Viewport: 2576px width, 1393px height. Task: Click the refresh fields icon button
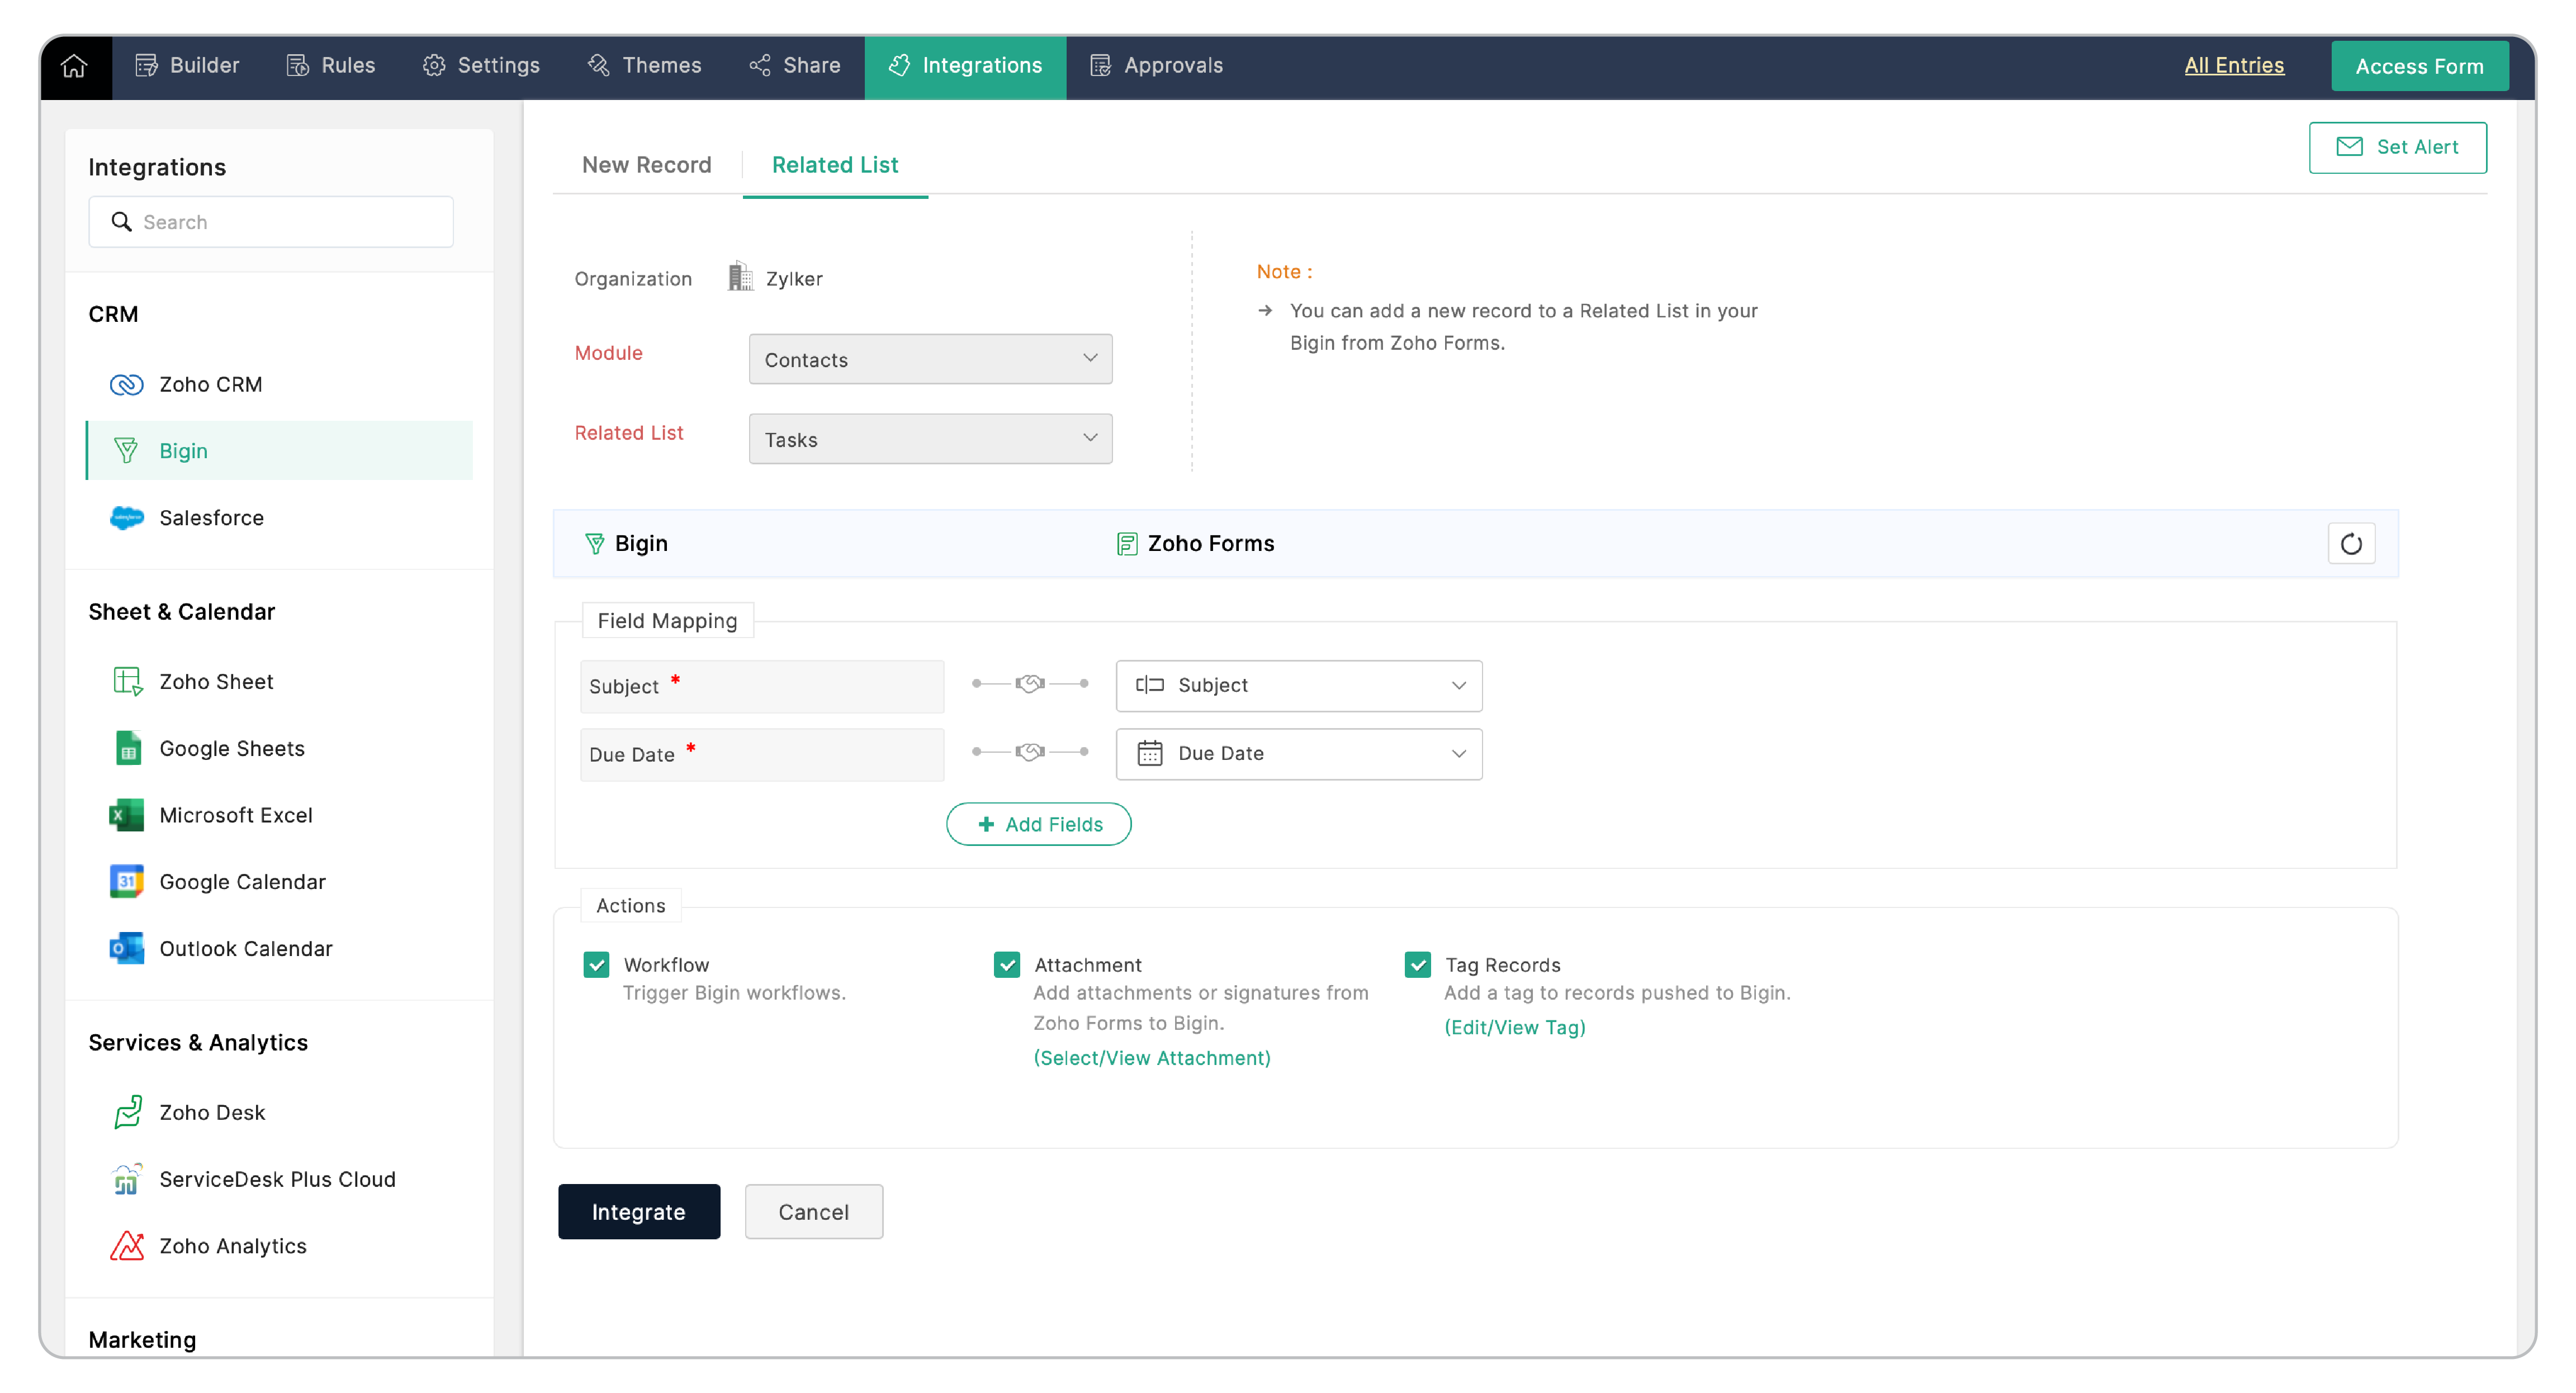click(x=2350, y=544)
